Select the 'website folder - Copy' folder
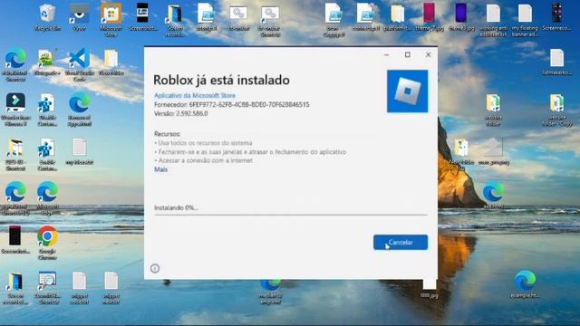580x326 pixels. pos(556,110)
